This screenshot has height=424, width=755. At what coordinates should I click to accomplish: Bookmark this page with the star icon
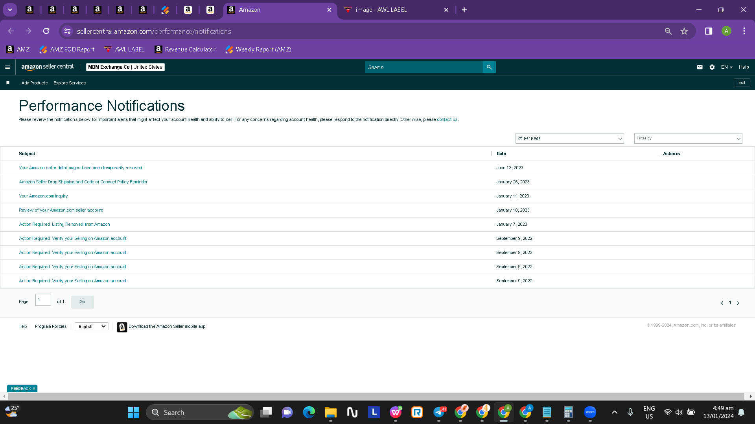(x=684, y=31)
